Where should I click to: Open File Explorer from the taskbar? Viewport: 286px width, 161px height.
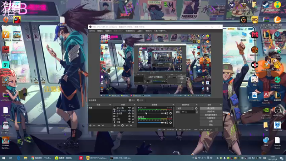click(x=25, y=158)
